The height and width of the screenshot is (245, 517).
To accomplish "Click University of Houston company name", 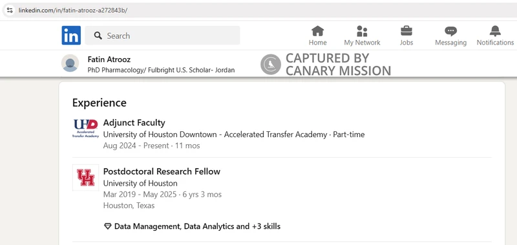I will [140, 184].
